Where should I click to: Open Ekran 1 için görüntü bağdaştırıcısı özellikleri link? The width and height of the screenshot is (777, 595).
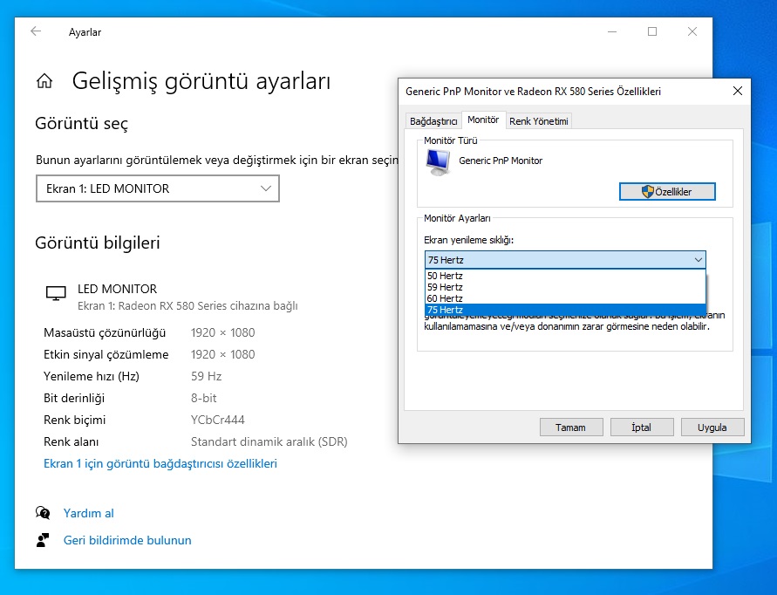160,463
